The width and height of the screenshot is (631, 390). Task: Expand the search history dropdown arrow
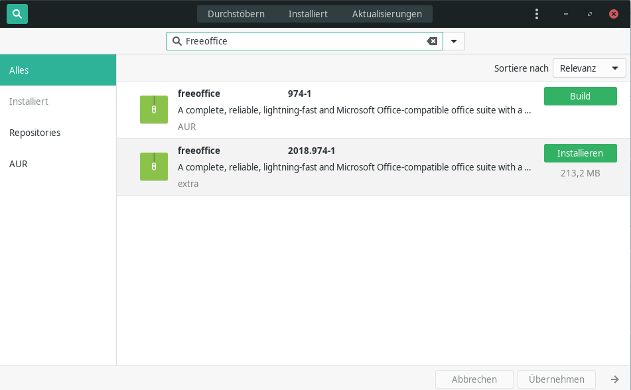click(454, 41)
